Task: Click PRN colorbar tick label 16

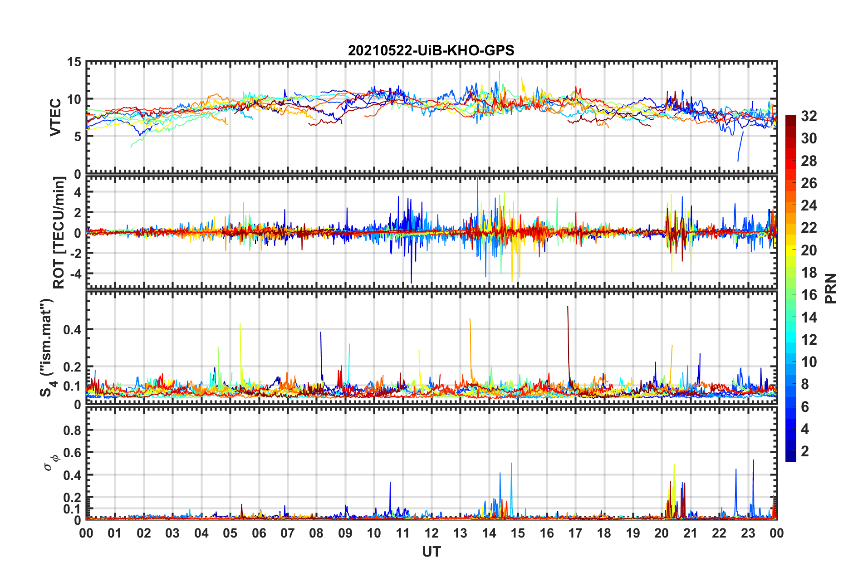Action: (809, 295)
